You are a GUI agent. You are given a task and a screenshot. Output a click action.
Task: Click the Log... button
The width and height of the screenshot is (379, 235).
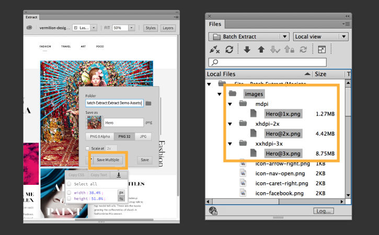click(324, 211)
